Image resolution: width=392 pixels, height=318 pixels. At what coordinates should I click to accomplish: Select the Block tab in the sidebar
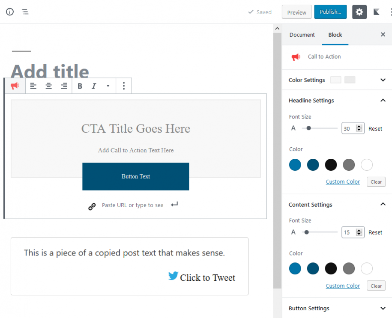click(x=335, y=35)
